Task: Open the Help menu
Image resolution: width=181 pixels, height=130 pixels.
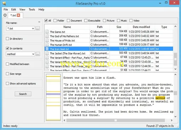Action: point(41,10)
